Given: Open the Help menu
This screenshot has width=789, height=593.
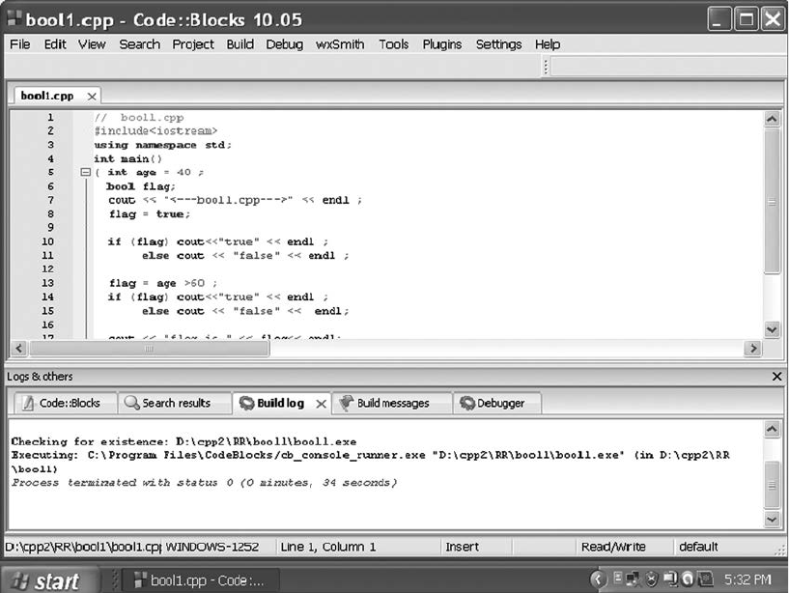Looking at the screenshot, I should (x=548, y=44).
